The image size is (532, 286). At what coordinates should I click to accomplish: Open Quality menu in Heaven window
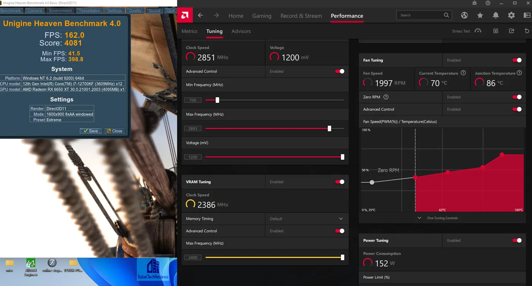point(135,11)
